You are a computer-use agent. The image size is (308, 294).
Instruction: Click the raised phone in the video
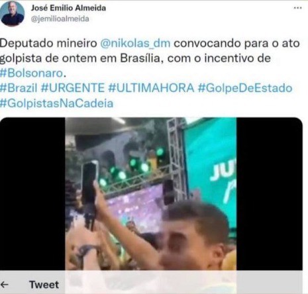90,184
